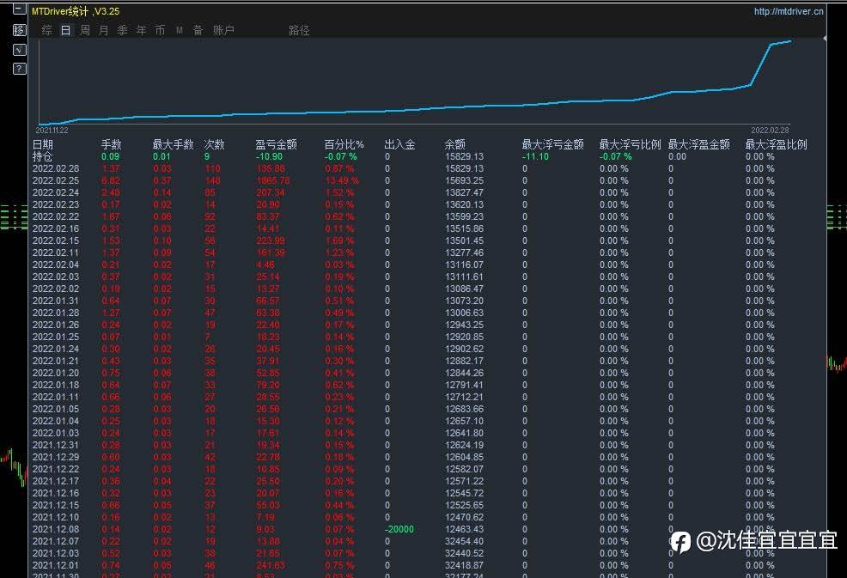Click the minus collapse icon at top-left
Screen dimensions: 847x578
(19, 10)
